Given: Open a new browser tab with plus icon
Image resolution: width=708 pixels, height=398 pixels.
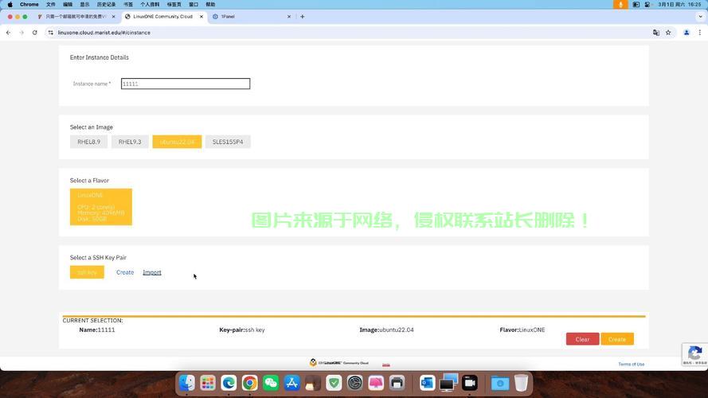Looking at the screenshot, I should pyautogui.click(x=303, y=16).
